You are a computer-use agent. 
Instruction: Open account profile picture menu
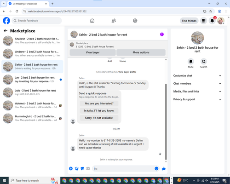pyautogui.click(x=221, y=21)
